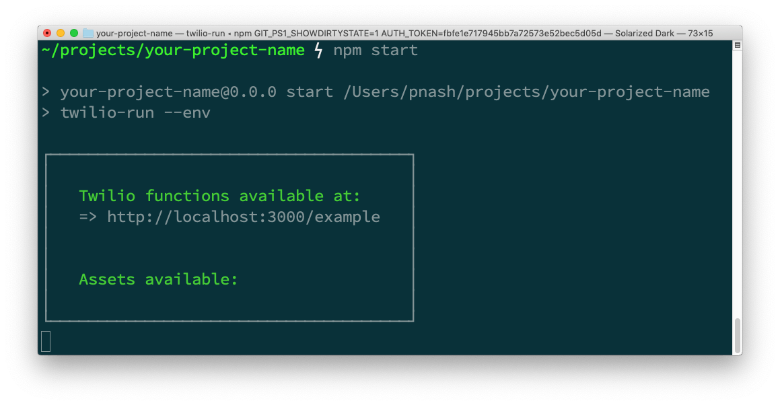
Task: Close the terminal window with red button
Action: 47,34
